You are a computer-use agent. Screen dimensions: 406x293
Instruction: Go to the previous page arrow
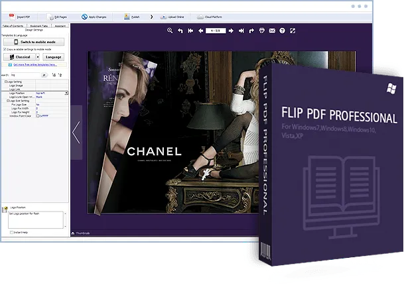(x=200, y=30)
